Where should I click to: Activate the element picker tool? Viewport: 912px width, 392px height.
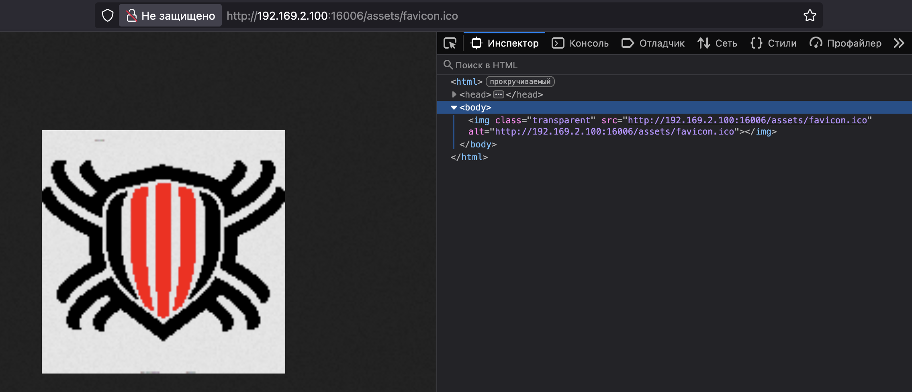[450, 43]
